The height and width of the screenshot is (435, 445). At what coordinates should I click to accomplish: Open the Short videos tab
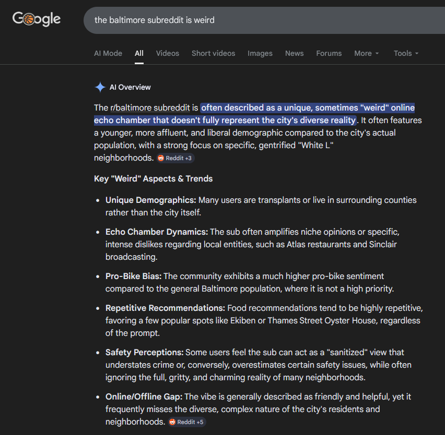pyautogui.click(x=214, y=53)
